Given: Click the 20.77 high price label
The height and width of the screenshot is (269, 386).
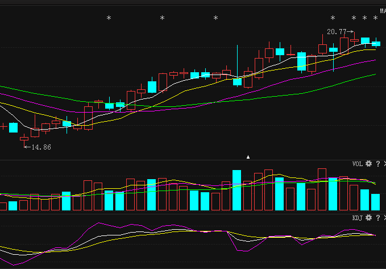Looking at the screenshot, I should (337, 31).
